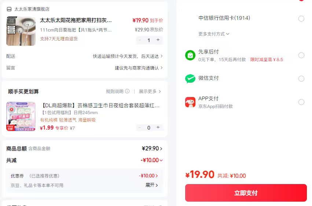Choose APP支付 radio button

coord(301,102)
